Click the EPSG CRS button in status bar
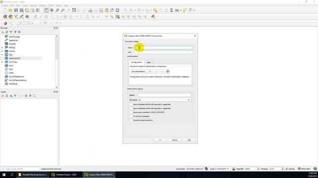 point(305,169)
